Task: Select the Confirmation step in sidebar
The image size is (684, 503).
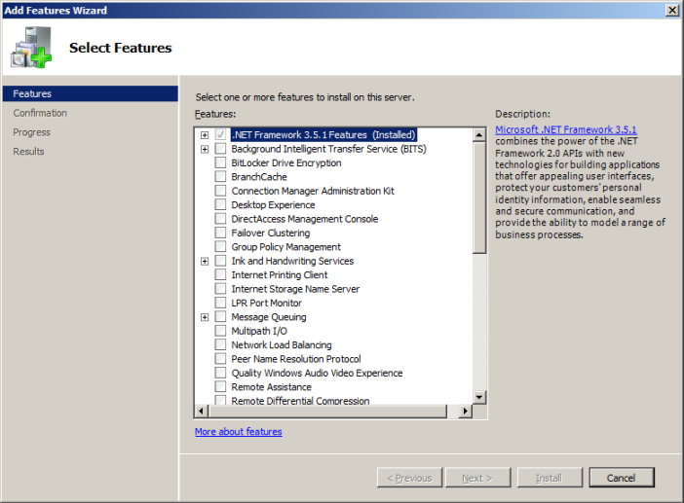Action: point(40,113)
